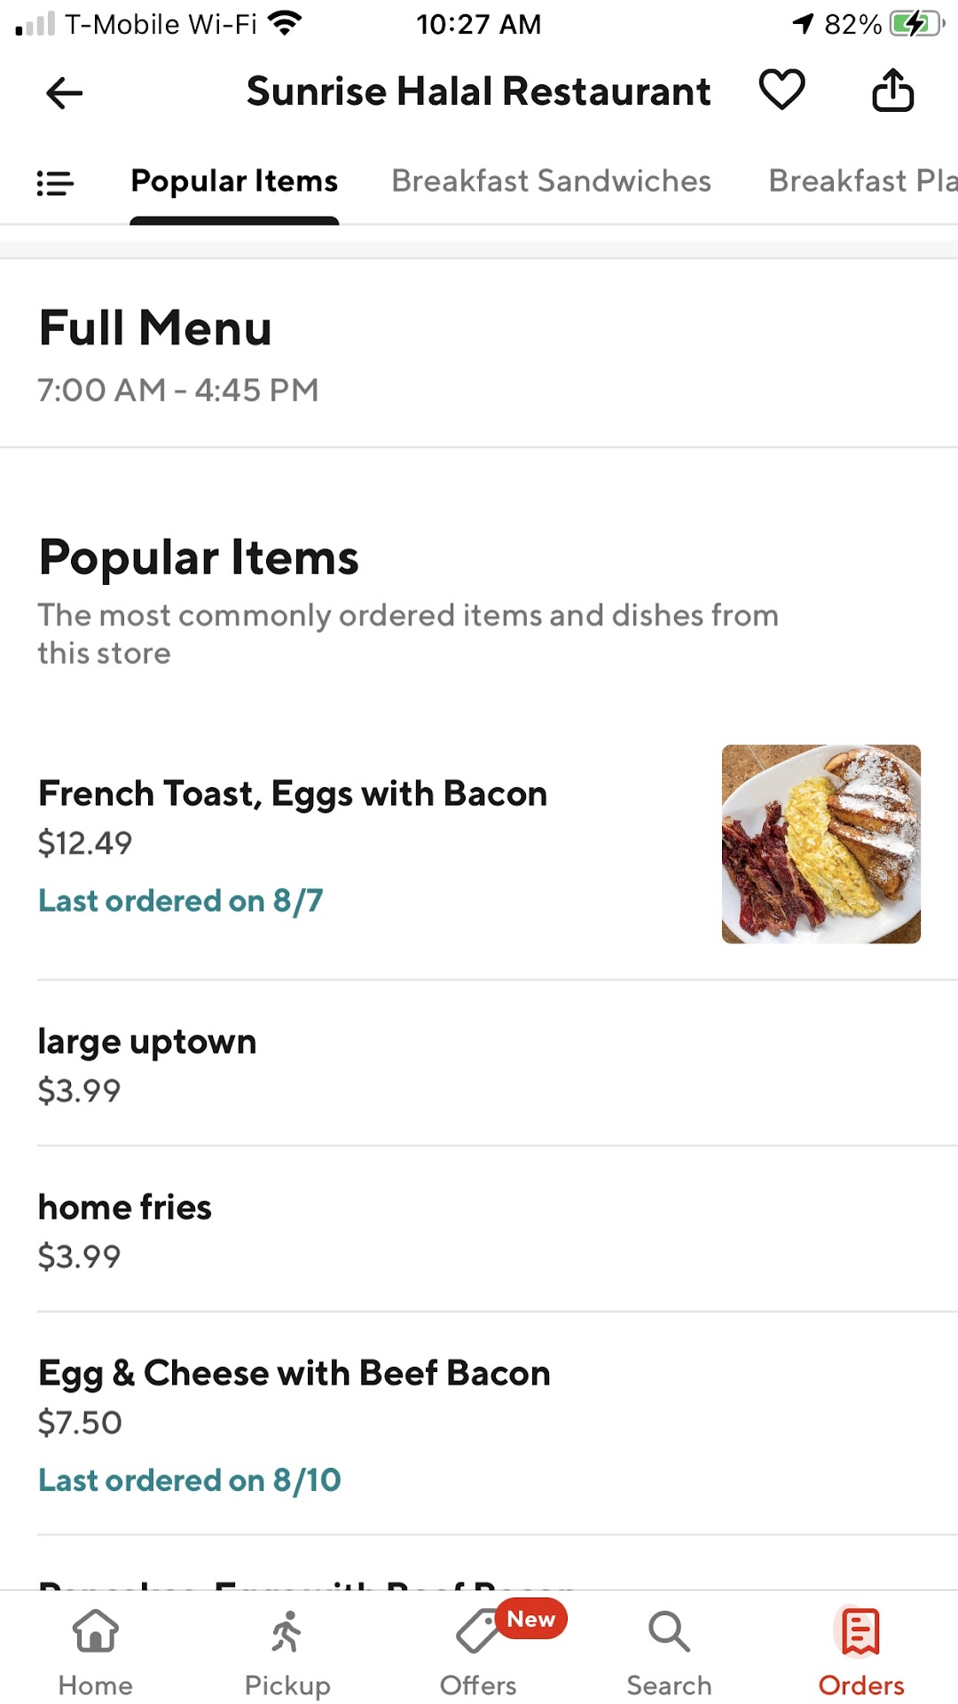Select the large uptown item

click(147, 1042)
